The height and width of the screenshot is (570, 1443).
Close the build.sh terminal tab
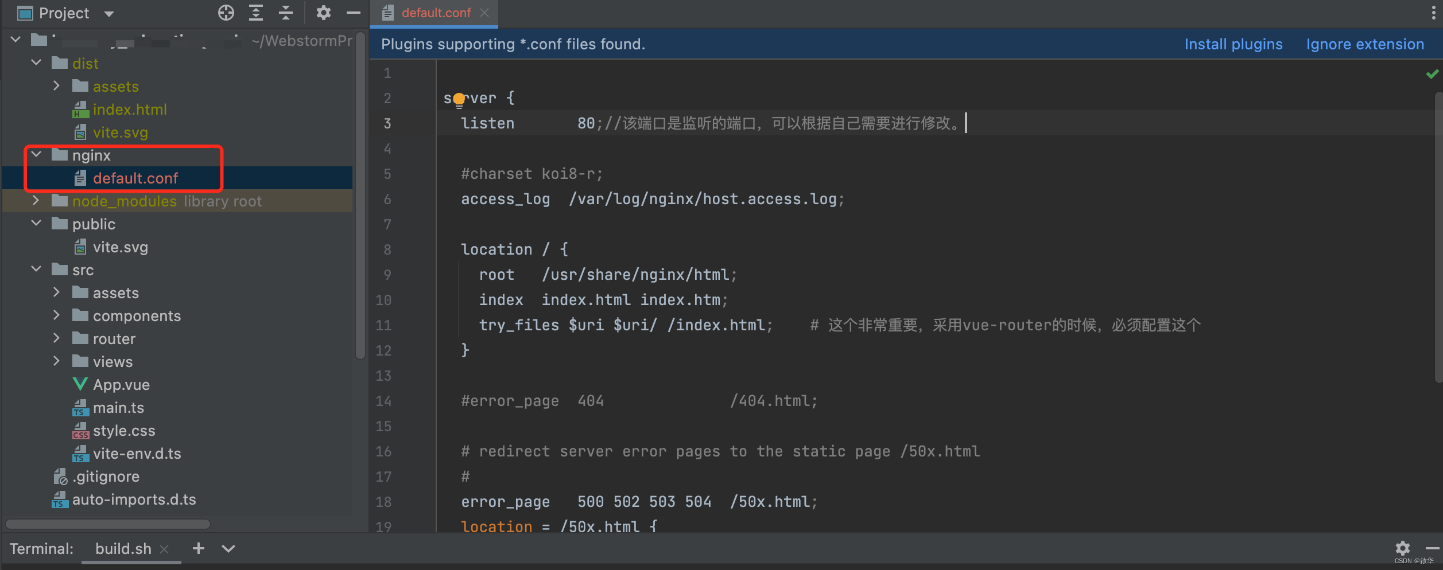(x=164, y=549)
